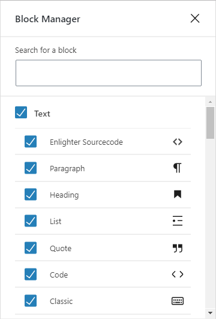This screenshot has height=319, width=216.
Task: Click the Quote marks icon
Action: click(178, 248)
